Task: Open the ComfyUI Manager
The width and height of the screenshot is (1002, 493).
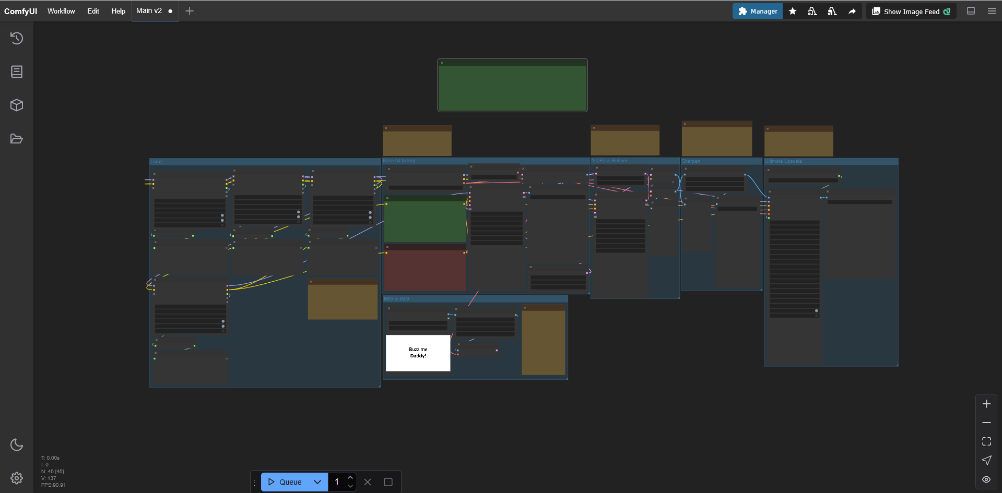Action: pos(758,11)
